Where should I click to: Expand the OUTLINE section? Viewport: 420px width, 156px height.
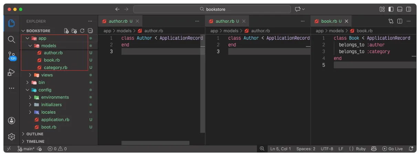tap(35, 134)
